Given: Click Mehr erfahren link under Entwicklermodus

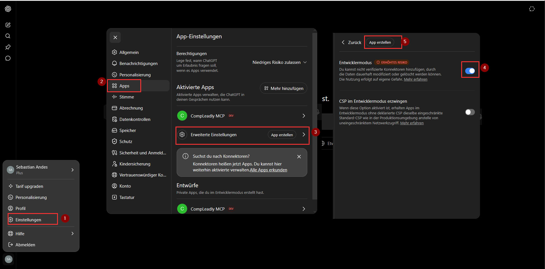Looking at the screenshot, I should [415, 79].
